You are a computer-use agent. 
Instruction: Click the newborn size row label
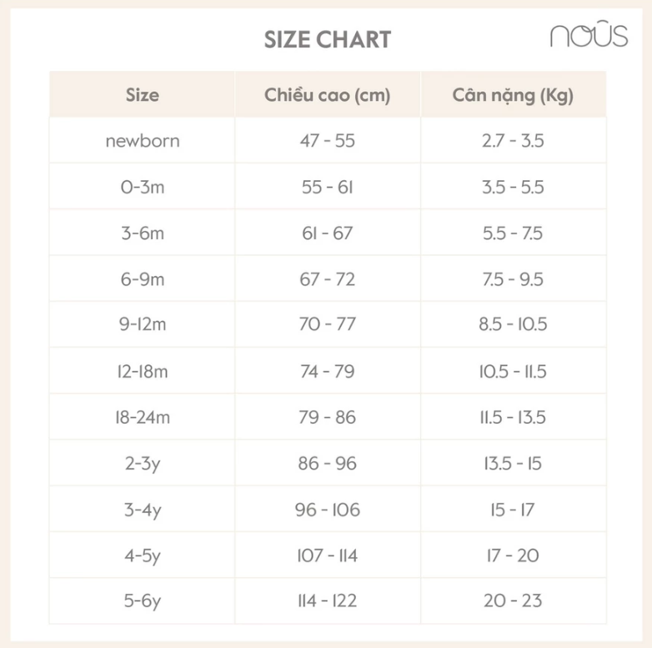pyautogui.click(x=142, y=141)
